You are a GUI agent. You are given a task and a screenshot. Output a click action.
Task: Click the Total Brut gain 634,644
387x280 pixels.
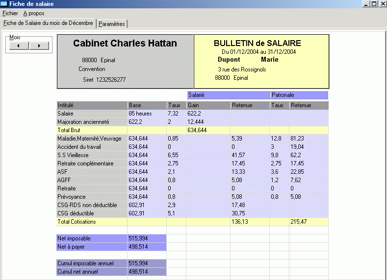click(x=208, y=130)
